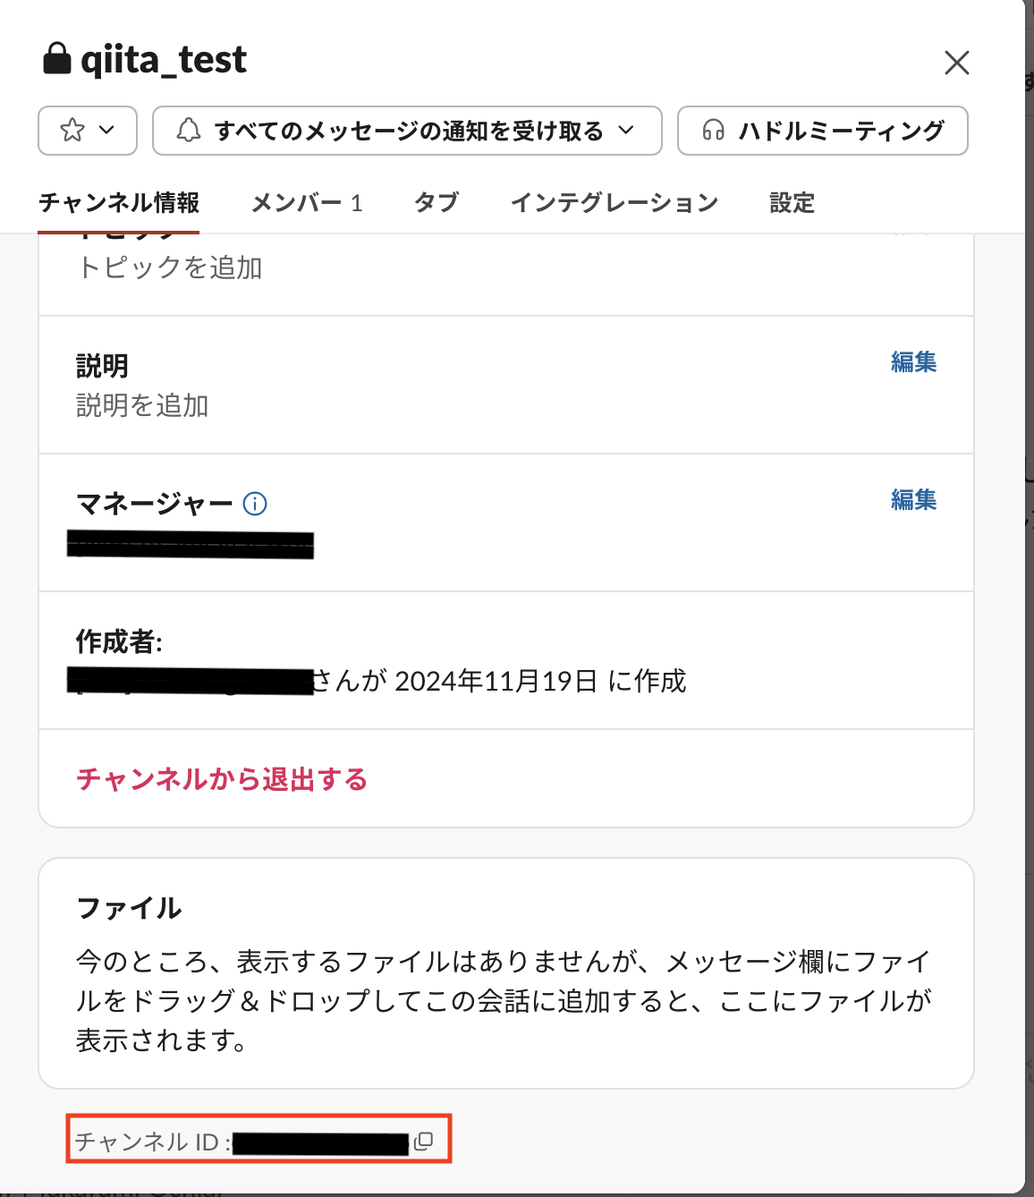The image size is (1034, 1197).
Task: Switch to the メンバー tab
Action: [308, 203]
